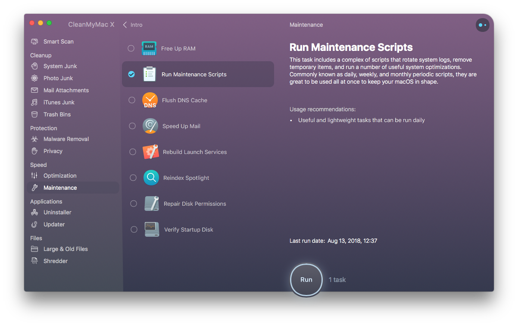The image size is (518, 326).
Task: Click the Maintenance wrench icon in sidebar
Action: [34, 188]
